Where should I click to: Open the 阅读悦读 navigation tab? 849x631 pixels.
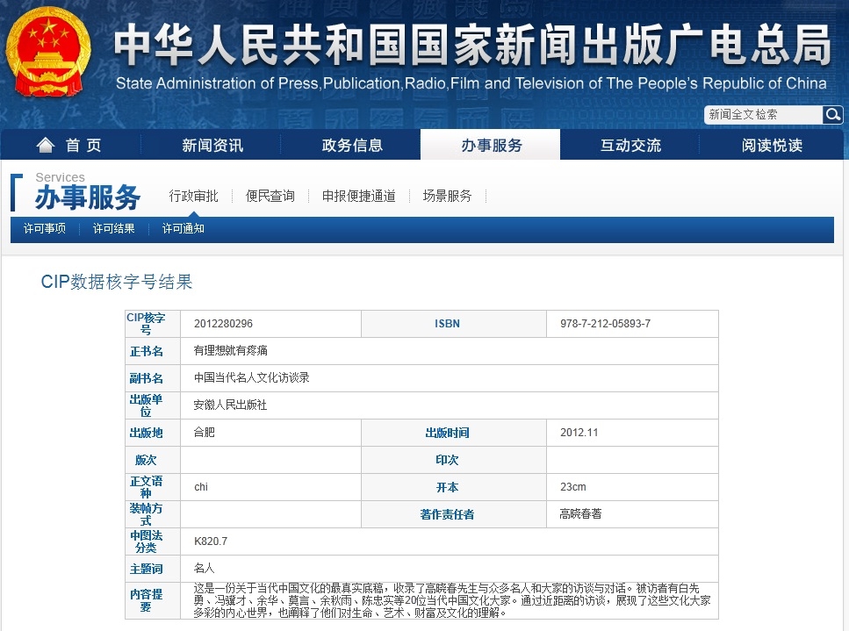[771, 146]
